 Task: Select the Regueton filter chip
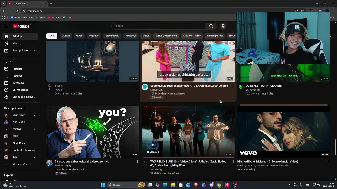(94, 36)
